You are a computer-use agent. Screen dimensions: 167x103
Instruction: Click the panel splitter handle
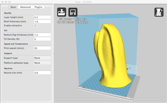(53, 54)
